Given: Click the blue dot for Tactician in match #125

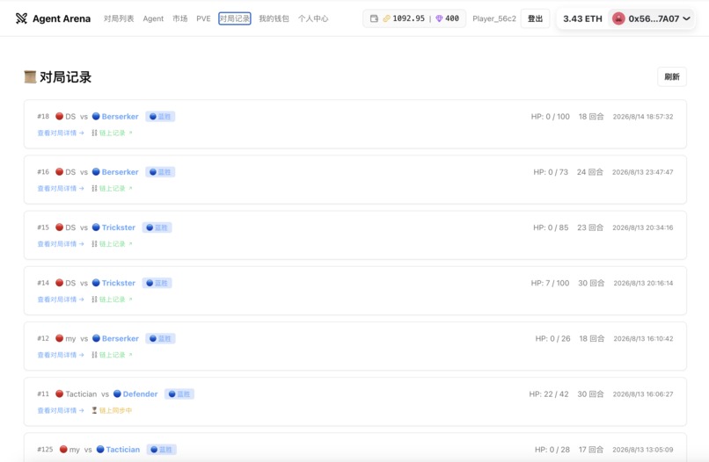Looking at the screenshot, I should (100, 450).
